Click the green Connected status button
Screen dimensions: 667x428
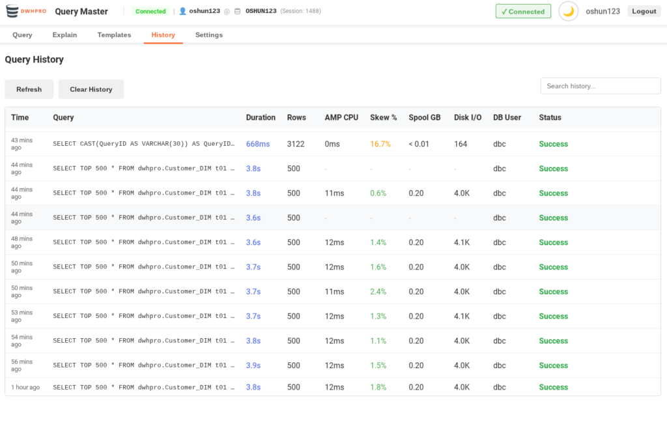(x=522, y=11)
